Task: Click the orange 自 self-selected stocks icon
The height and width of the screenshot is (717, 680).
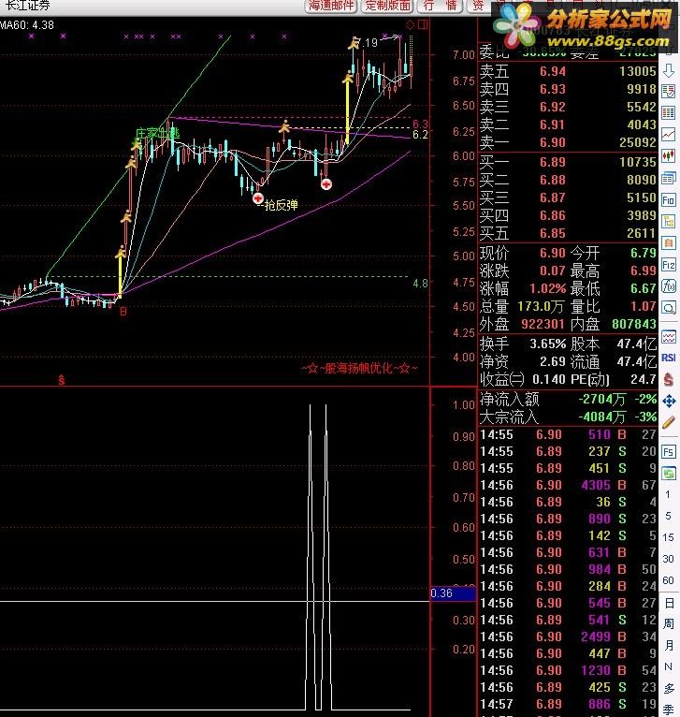Action: pos(669,242)
